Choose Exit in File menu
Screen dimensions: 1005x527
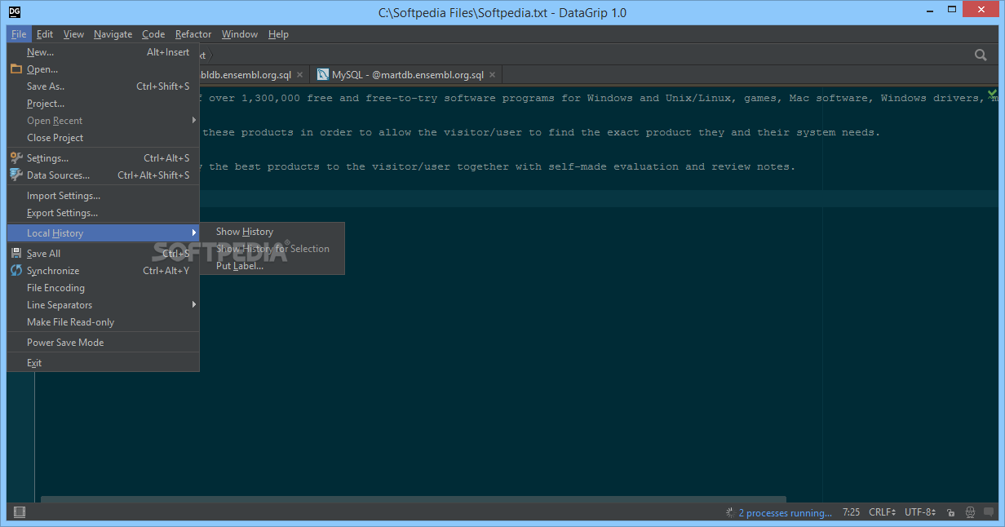[103, 363]
